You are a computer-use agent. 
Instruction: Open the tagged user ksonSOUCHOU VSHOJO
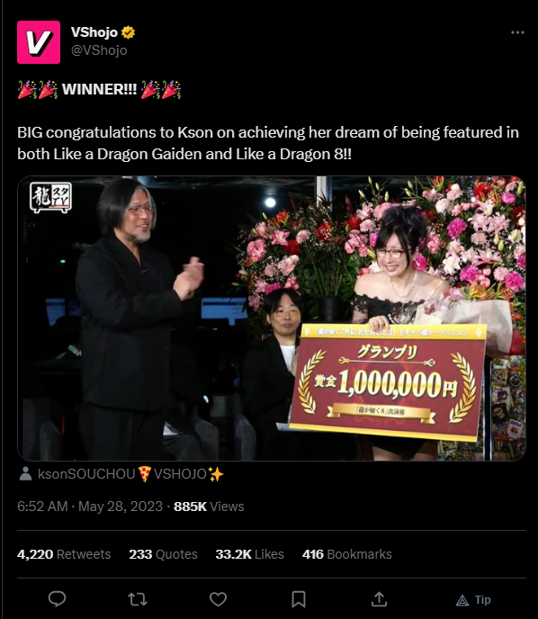point(130,474)
